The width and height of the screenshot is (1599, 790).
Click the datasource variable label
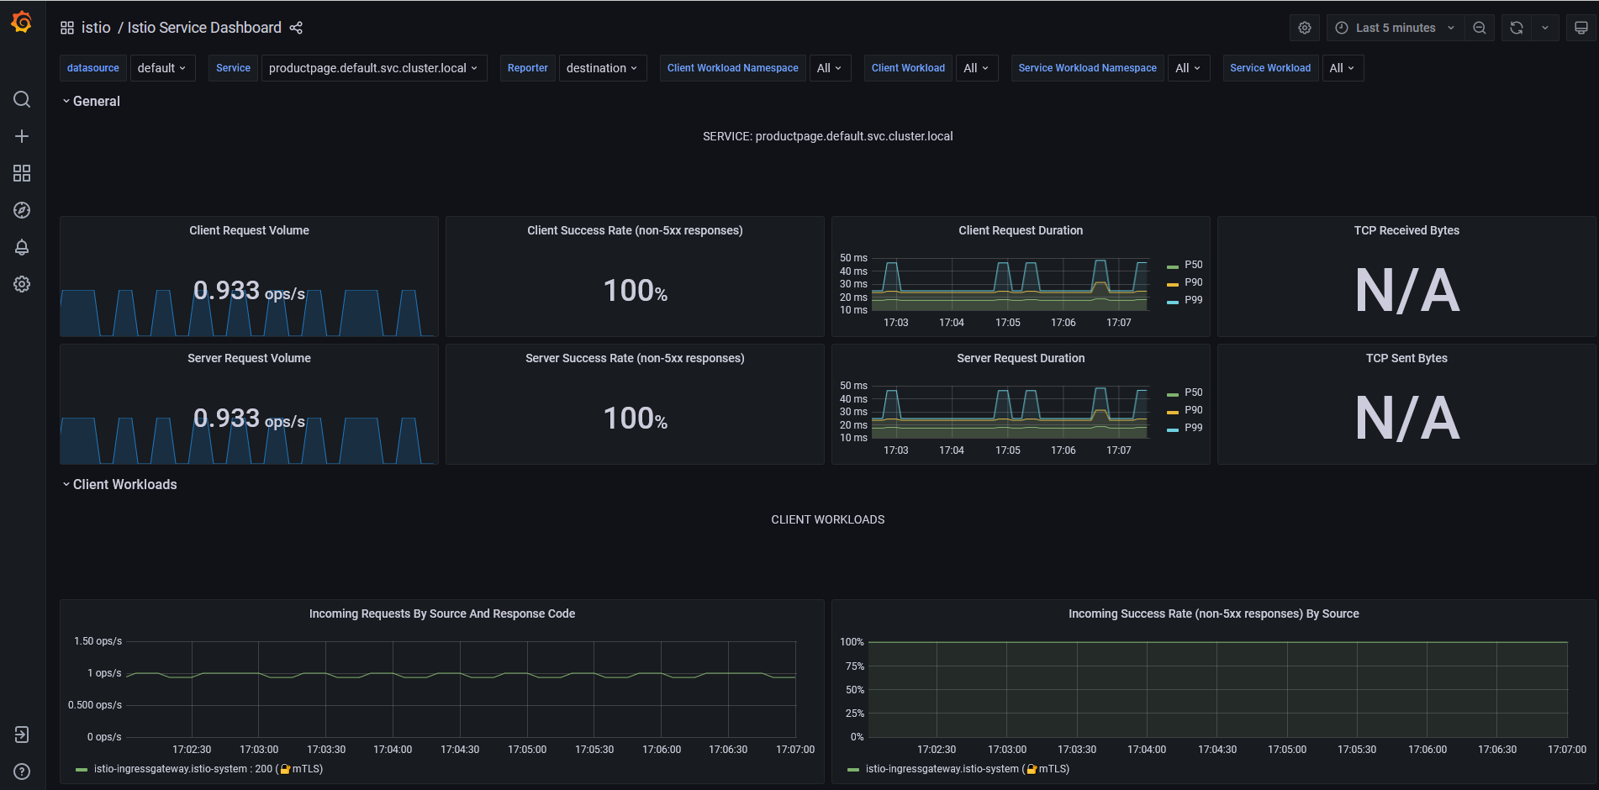(x=93, y=68)
